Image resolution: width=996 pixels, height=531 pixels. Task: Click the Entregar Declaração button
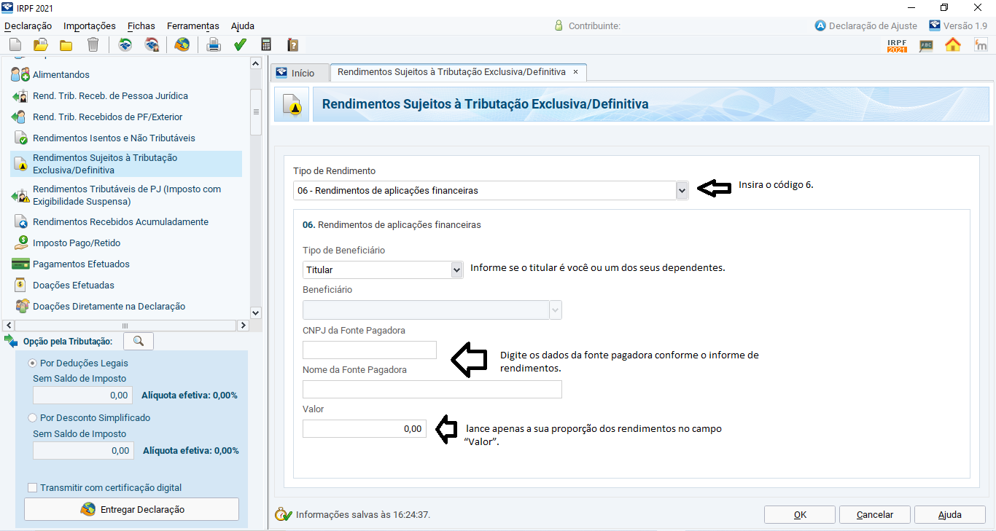click(132, 509)
